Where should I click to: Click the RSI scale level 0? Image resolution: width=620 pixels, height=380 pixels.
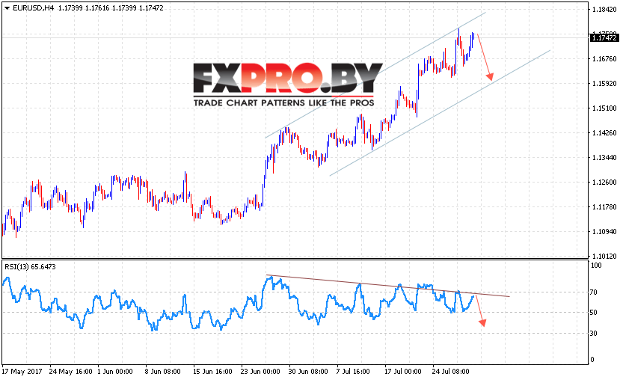coord(592,360)
